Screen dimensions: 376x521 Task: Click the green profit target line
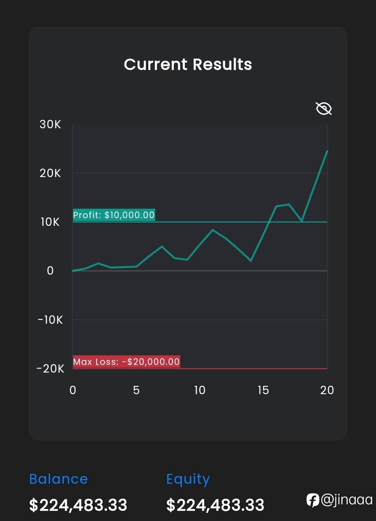(200, 222)
